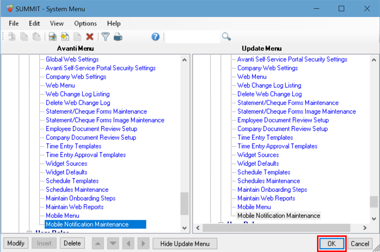Select Mobile Notification Maintenance in Update Menu

(279, 216)
